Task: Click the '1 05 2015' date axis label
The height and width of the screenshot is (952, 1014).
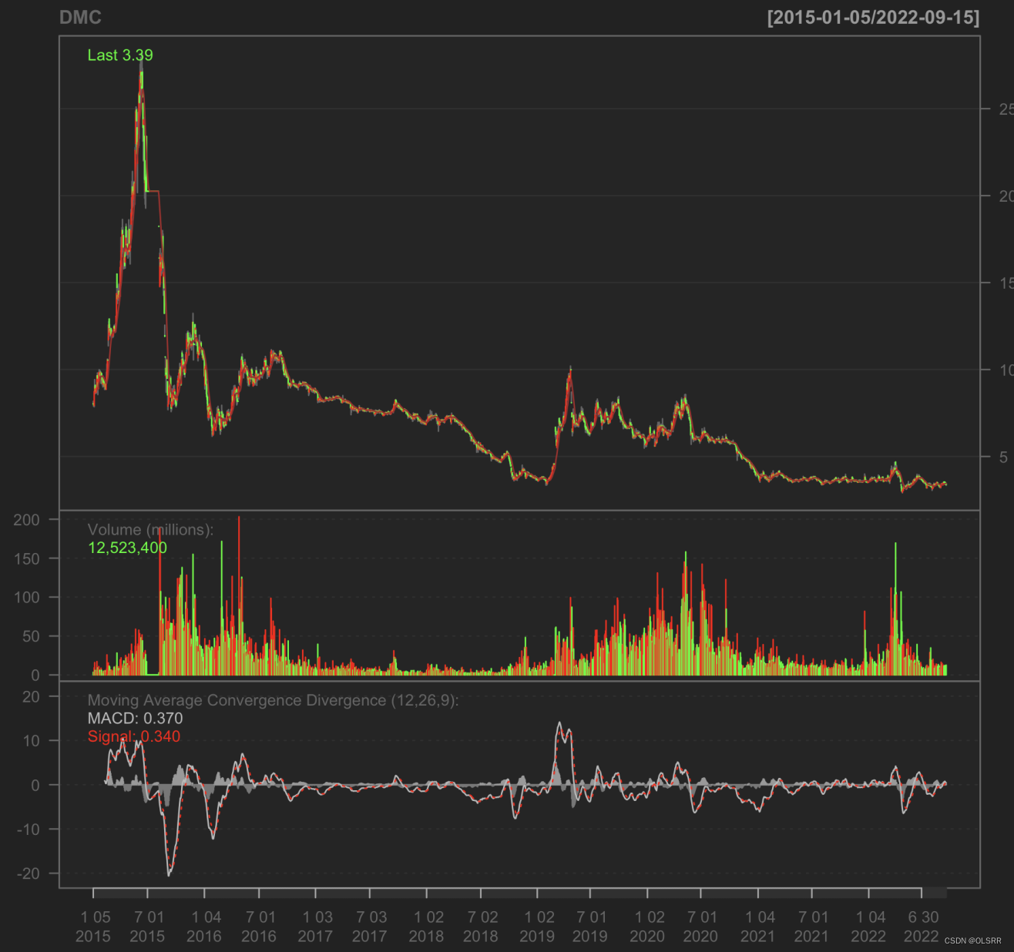Action: 94,927
